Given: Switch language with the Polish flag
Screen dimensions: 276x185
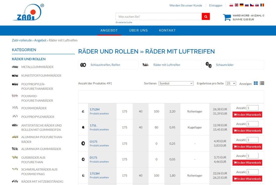Looking at the screenshot, I should click(231, 5).
